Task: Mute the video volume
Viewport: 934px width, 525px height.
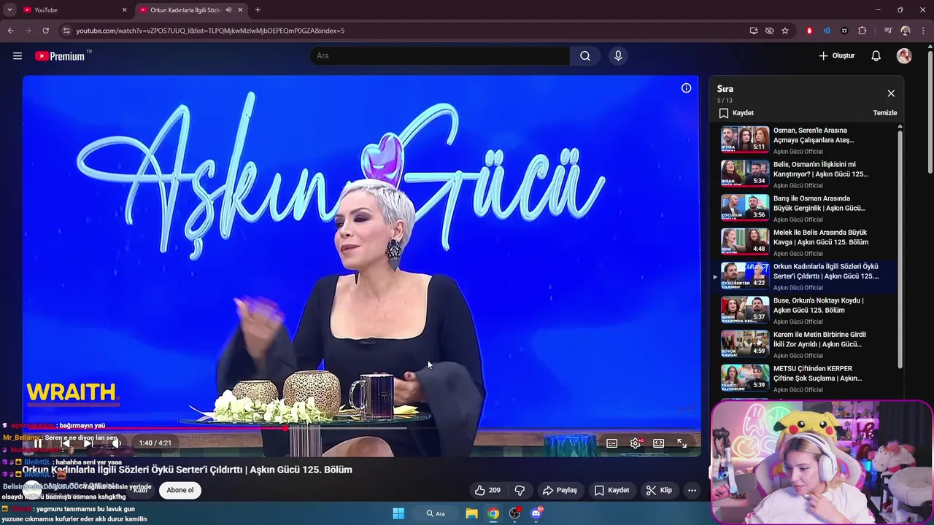Action: [x=115, y=443]
